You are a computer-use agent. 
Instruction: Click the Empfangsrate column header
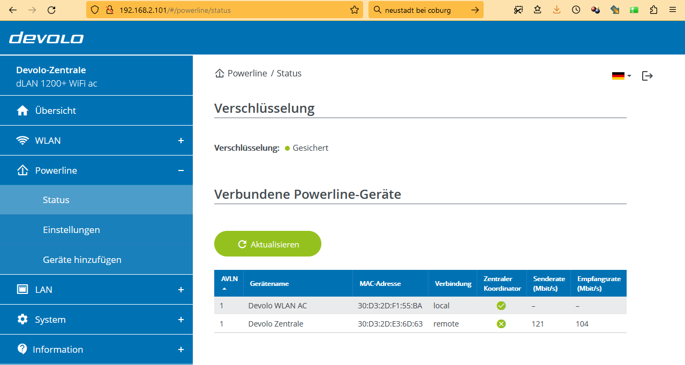[x=599, y=284]
